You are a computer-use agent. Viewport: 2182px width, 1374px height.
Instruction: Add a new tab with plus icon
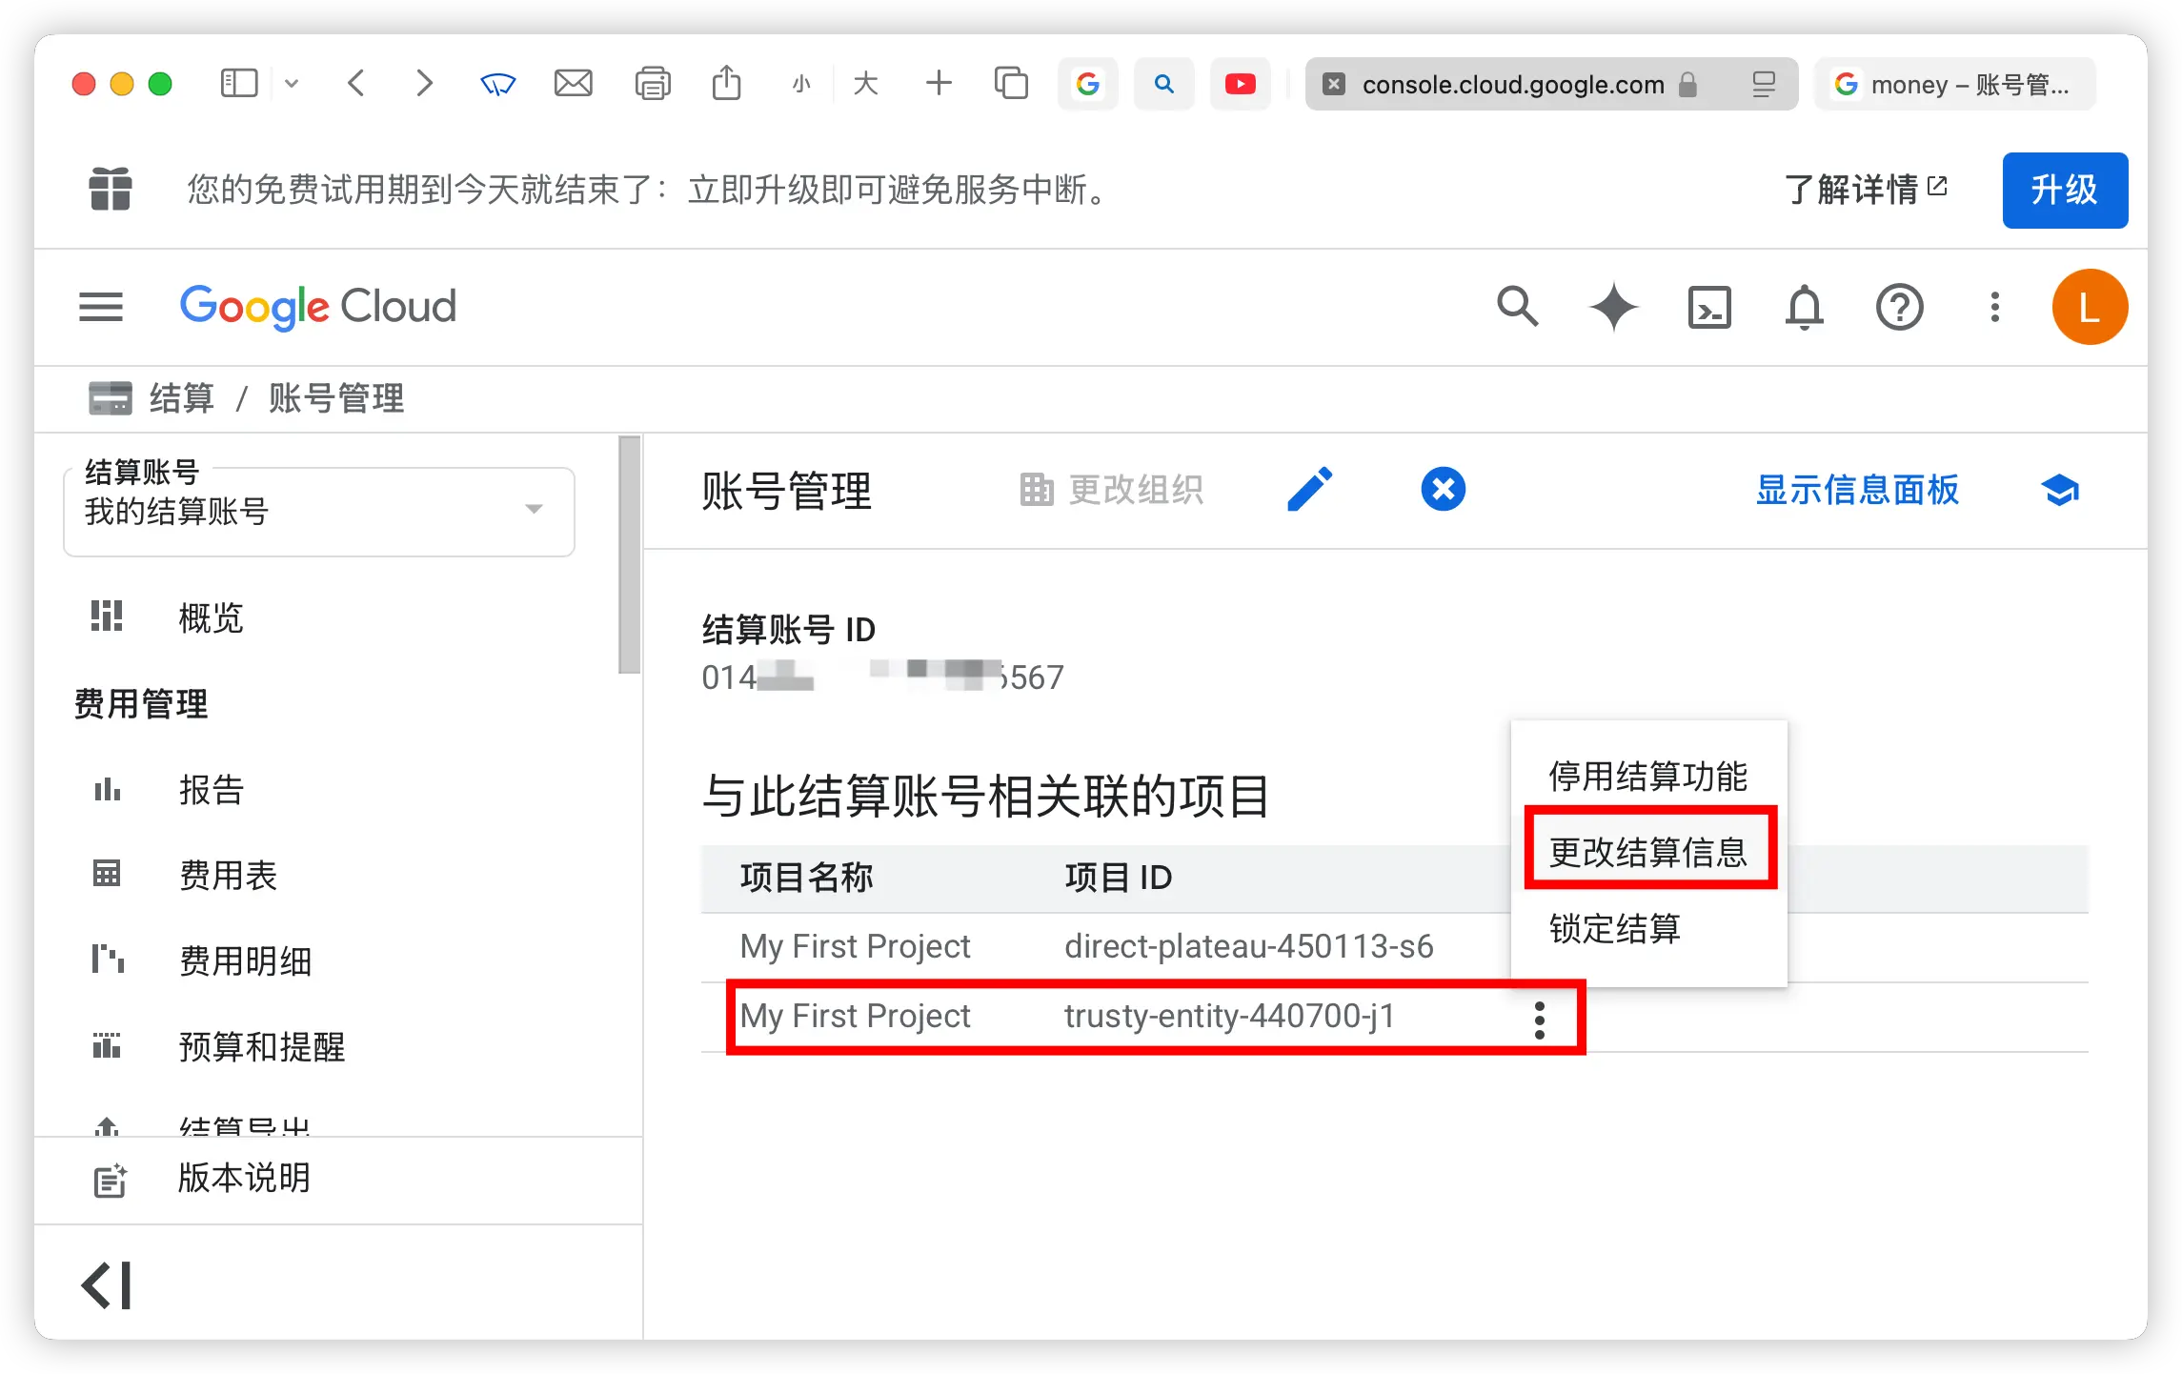click(939, 84)
